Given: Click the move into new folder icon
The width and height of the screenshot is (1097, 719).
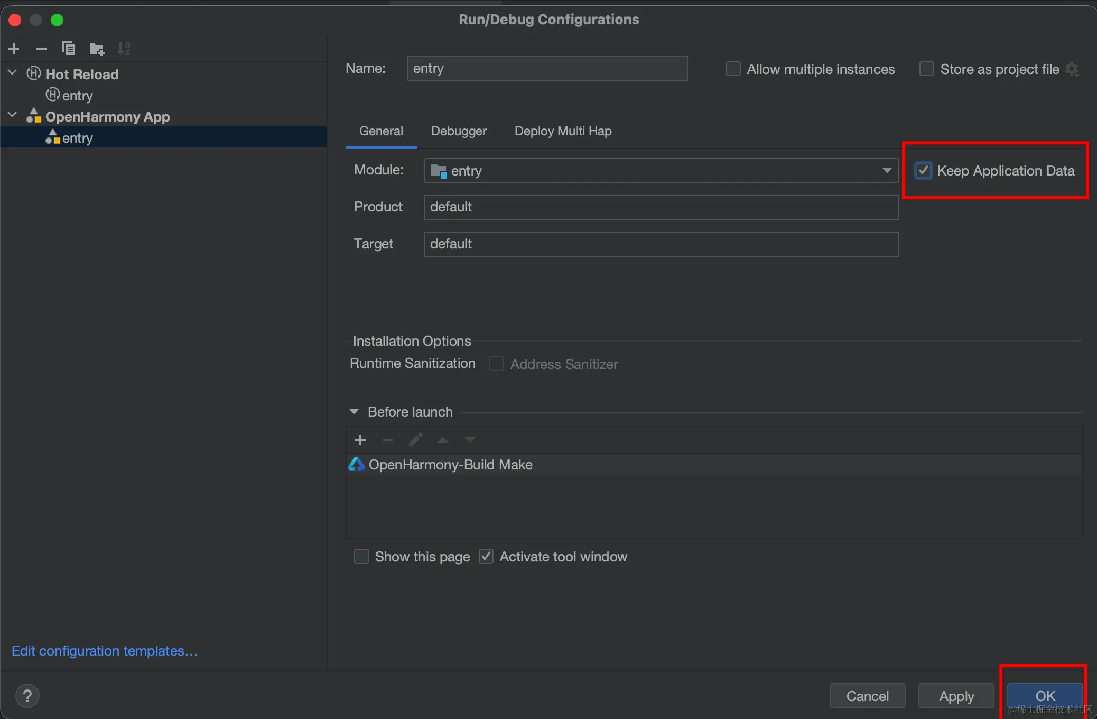Looking at the screenshot, I should tap(97, 49).
